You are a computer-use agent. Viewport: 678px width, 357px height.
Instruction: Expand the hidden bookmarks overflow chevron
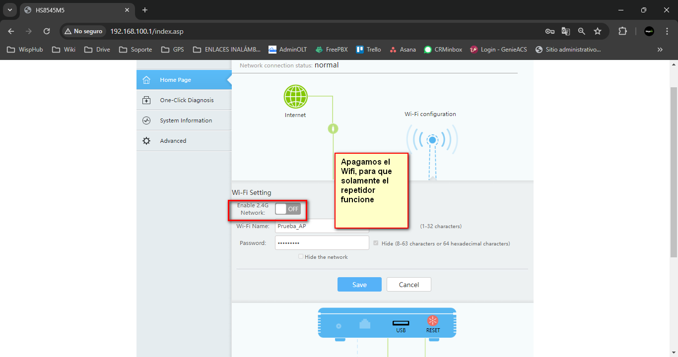tap(660, 50)
